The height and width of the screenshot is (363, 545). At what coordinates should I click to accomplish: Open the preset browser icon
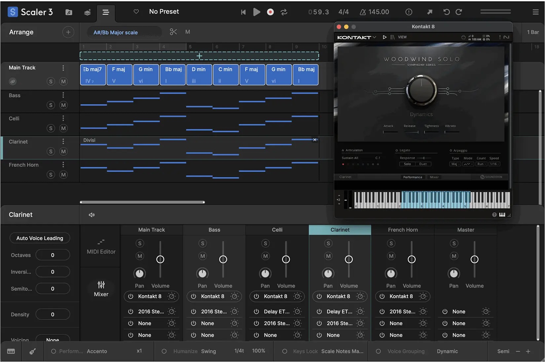[x=68, y=12]
